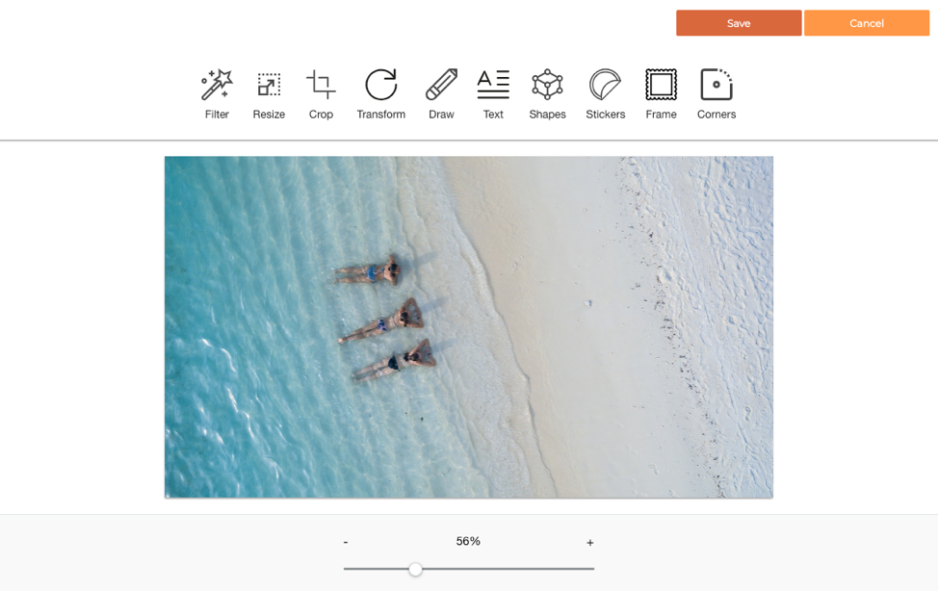This screenshot has height=591, width=938.
Task: Zoom in using the plus button
Action: (x=590, y=542)
